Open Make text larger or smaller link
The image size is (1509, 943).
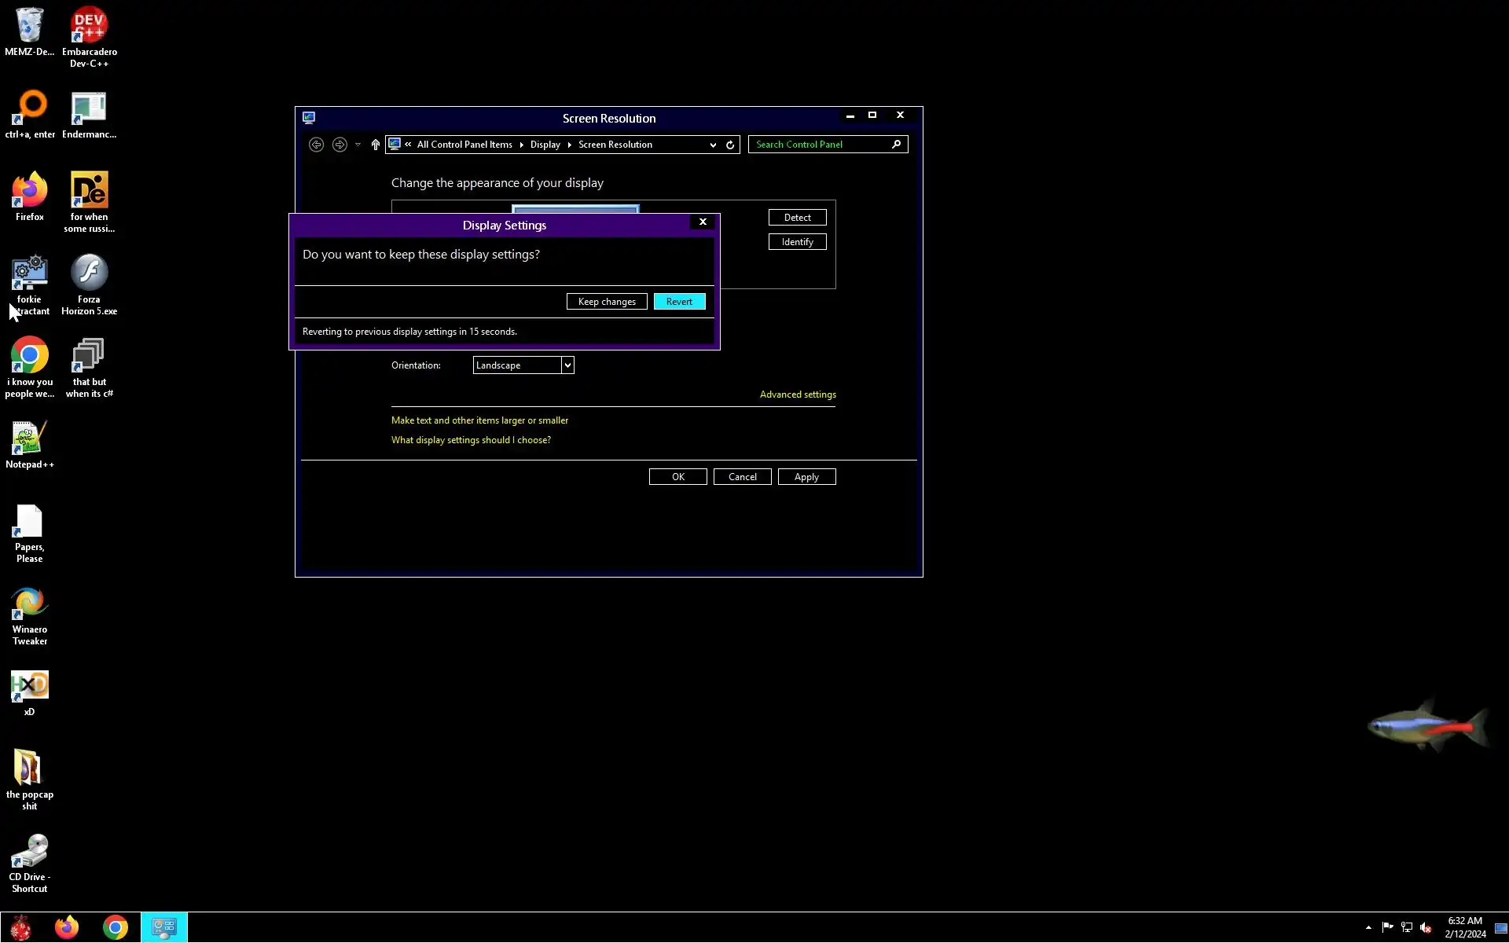click(479, 420)
